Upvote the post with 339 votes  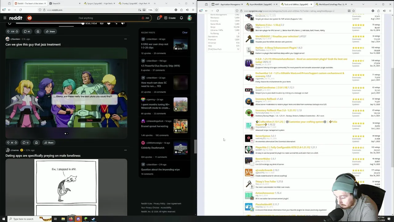click(x=8, y=31)
